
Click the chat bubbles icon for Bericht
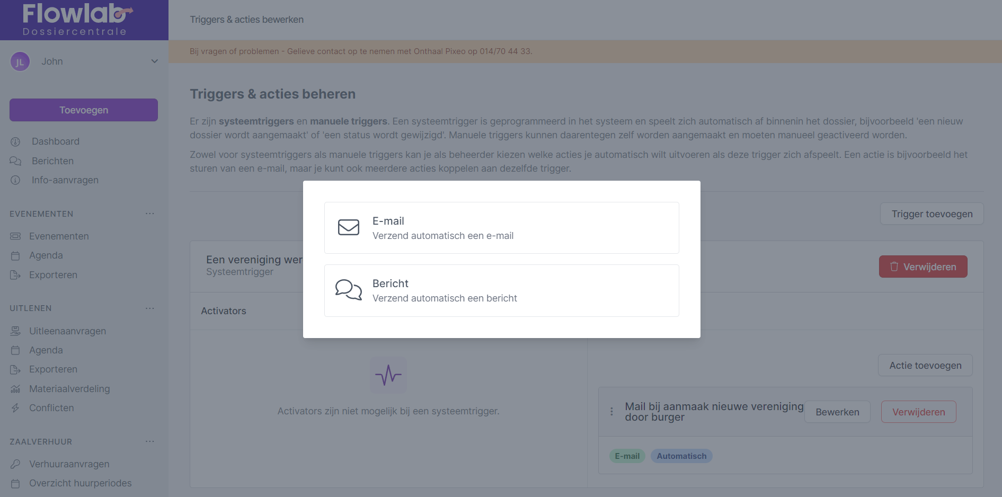(x=349, y=290)
